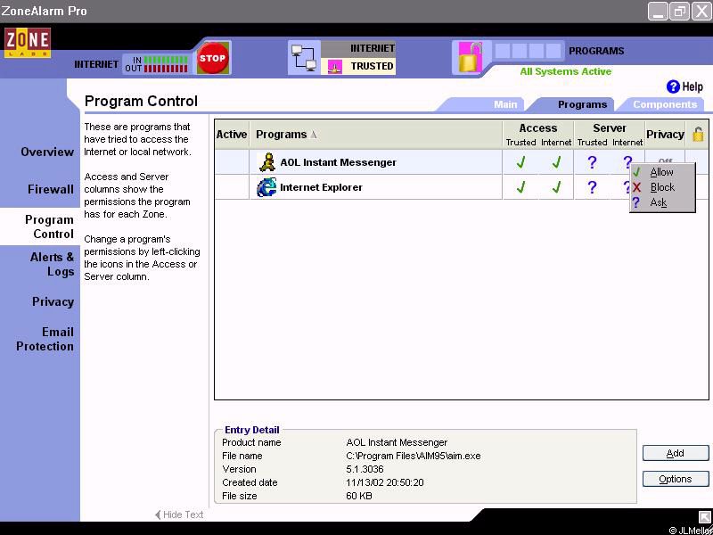Click the Internet lock padlock icon
This screenshot has height=535, width=713.
click(x=470, y=57)
